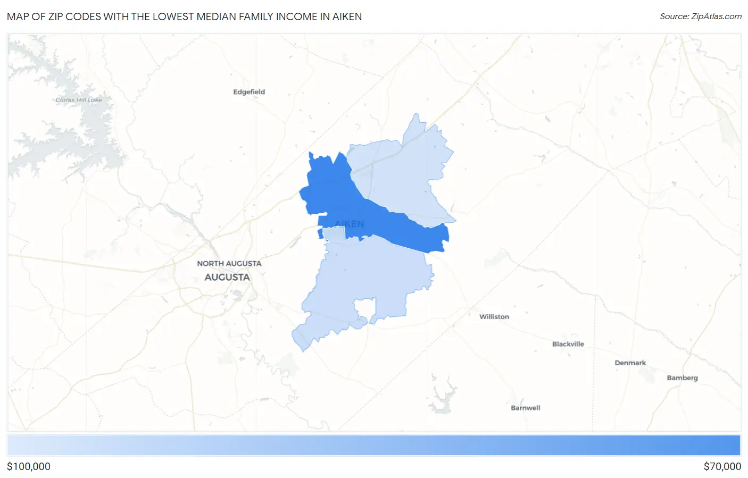Click the Williston town label
The width and height of the screenshot is (748, 478).
(494, 317)
